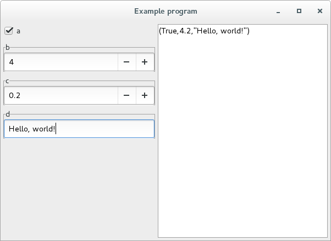Maximize the Example program window

pyautogui.click(x=299, y=11)
